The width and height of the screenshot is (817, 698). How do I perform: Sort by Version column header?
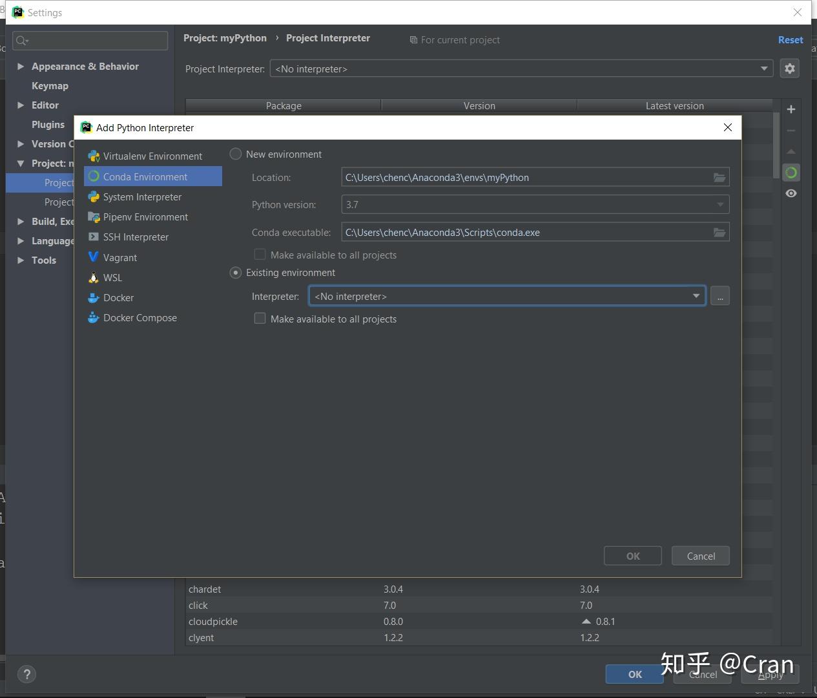point(479,106)
